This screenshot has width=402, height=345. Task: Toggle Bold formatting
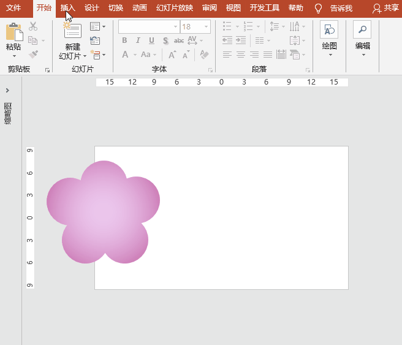click(x=124, y=40)
